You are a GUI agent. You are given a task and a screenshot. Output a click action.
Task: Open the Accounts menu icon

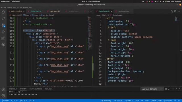[x=3, y=89]
